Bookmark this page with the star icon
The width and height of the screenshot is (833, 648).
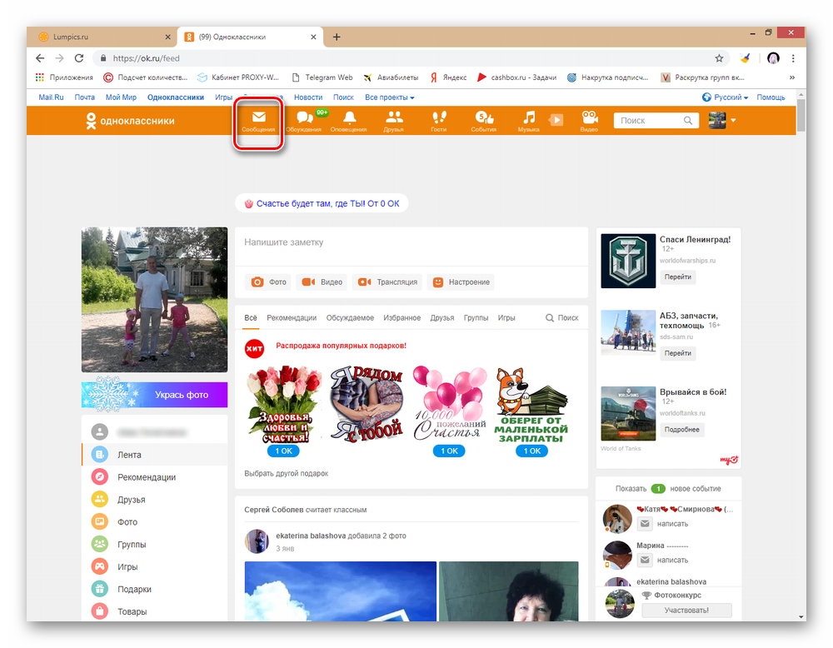tap(719, 58)
